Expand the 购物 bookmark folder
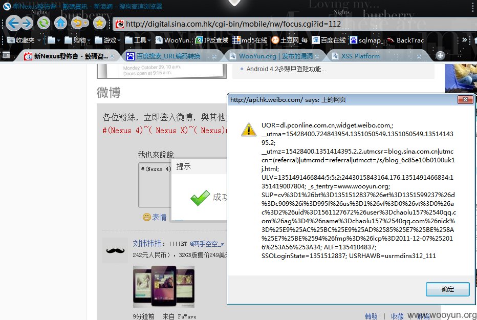This screenshot has height=320, width=477. 77,40
